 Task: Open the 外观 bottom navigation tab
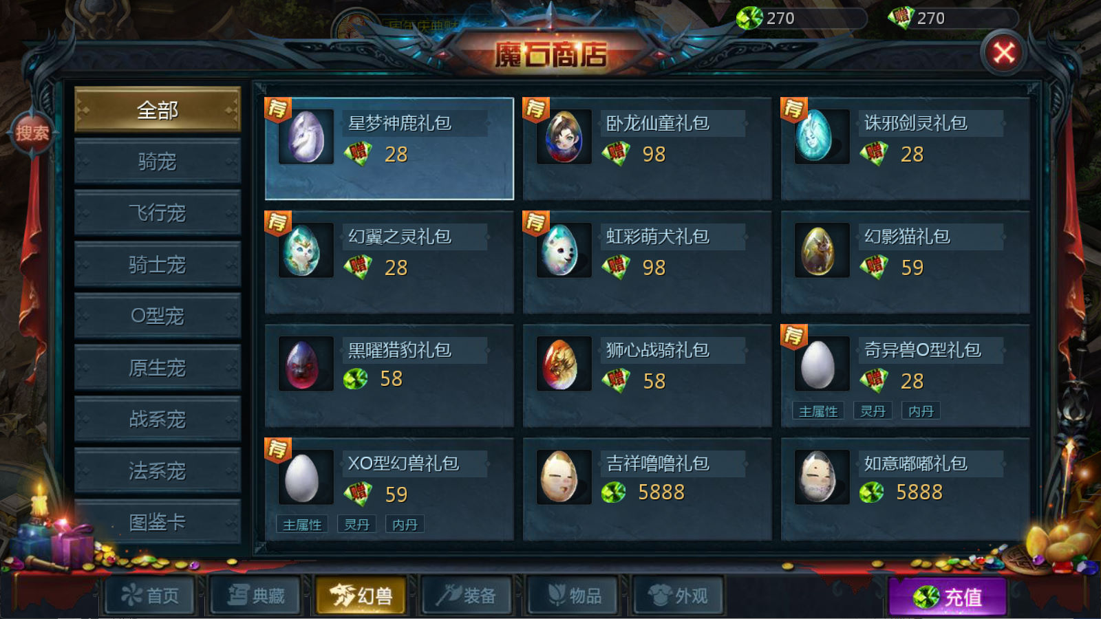coord(678,595)
